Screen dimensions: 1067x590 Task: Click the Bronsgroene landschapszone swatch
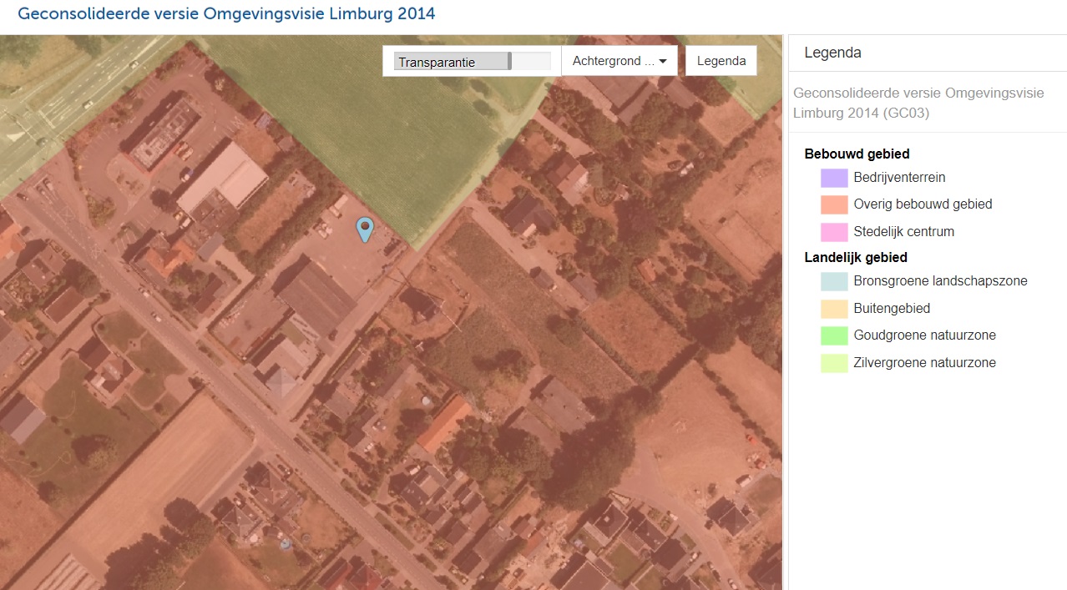834,281
